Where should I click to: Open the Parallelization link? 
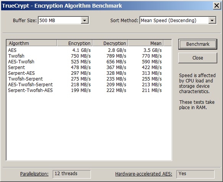(x=34, y=174)
